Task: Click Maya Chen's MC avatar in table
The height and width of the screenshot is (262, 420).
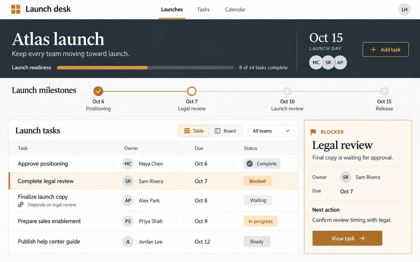Action: point(128,164)
